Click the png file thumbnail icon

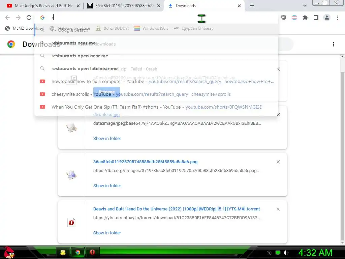71,175
